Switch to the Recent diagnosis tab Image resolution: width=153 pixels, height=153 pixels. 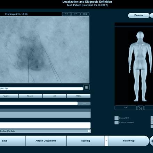coord(30,96)
